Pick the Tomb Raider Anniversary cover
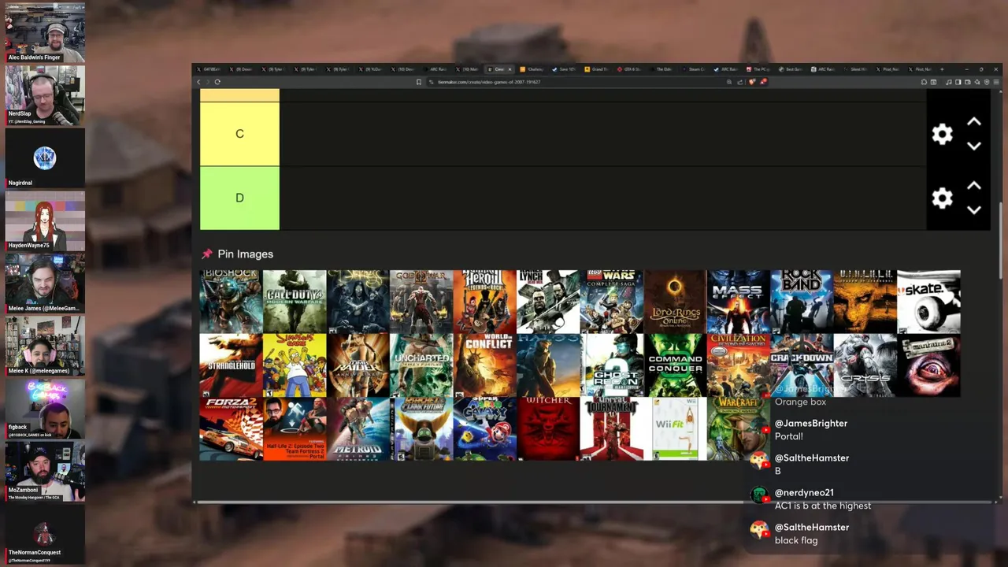 [x=358, y=365]
